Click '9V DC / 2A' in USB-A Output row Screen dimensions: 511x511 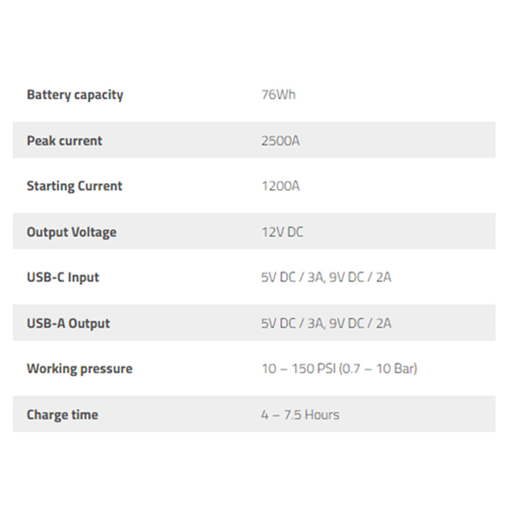(360, 323)
